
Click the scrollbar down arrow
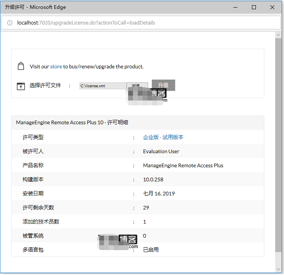click(x=278, y=269)
